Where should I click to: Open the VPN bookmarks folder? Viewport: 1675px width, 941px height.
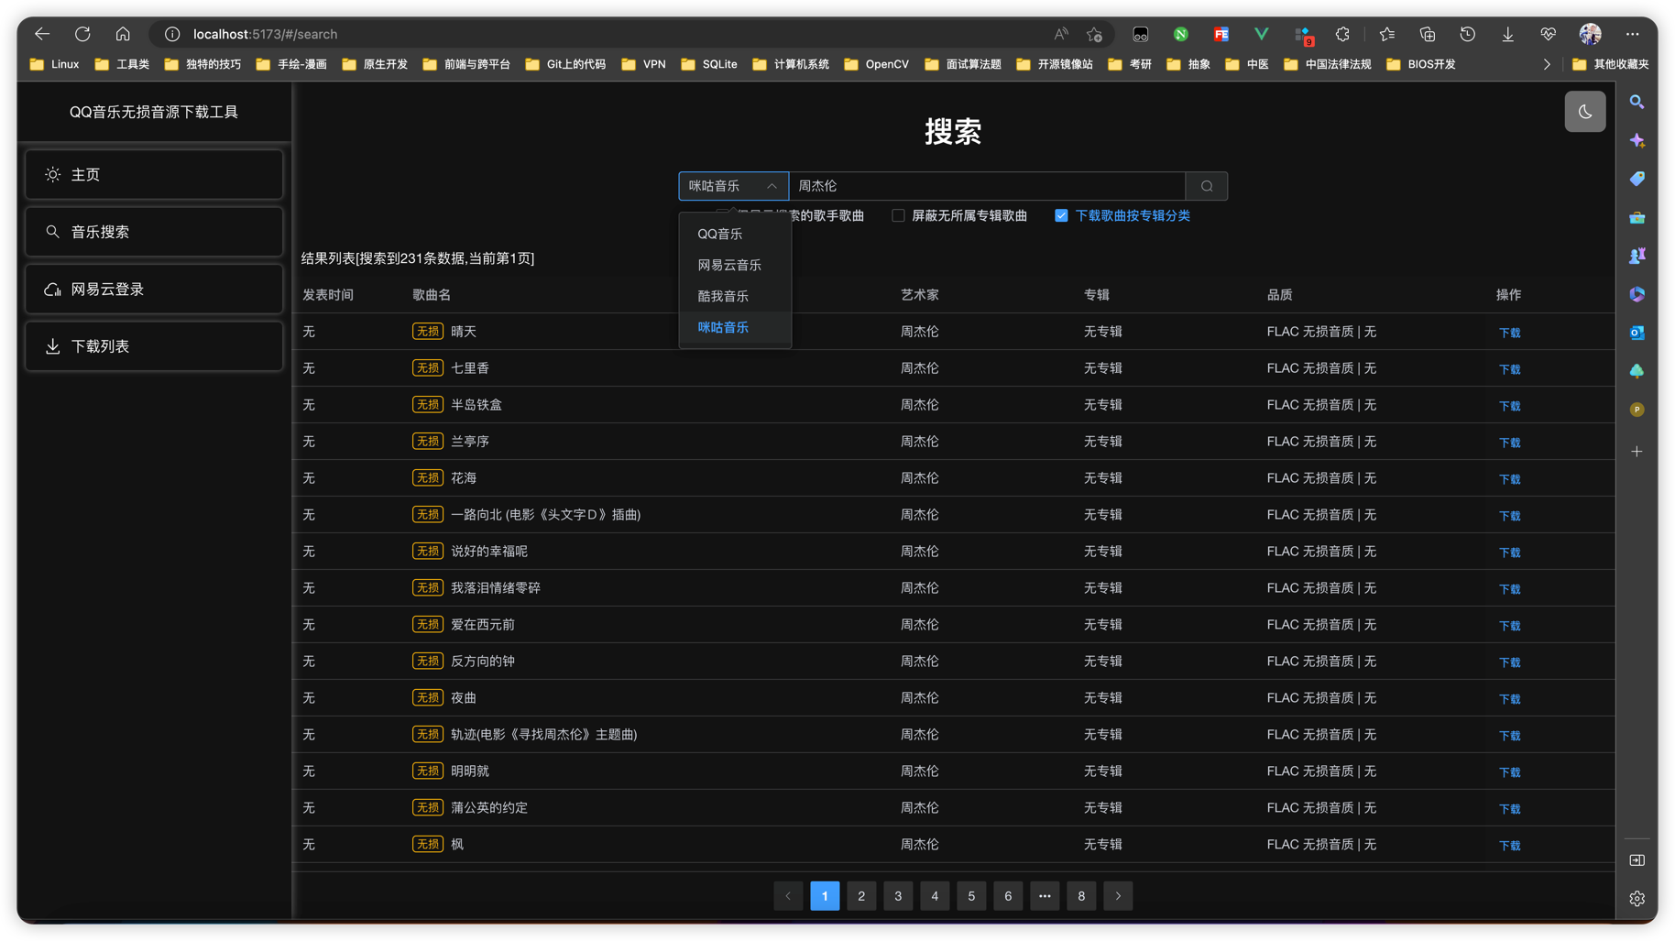point(643,64)
